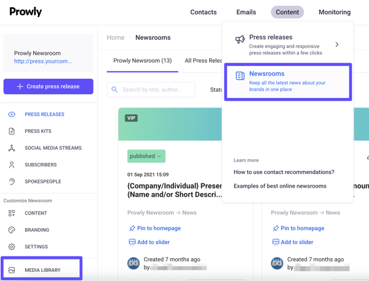
Task: Click the Branding palette icon
Action: (12, 230)
